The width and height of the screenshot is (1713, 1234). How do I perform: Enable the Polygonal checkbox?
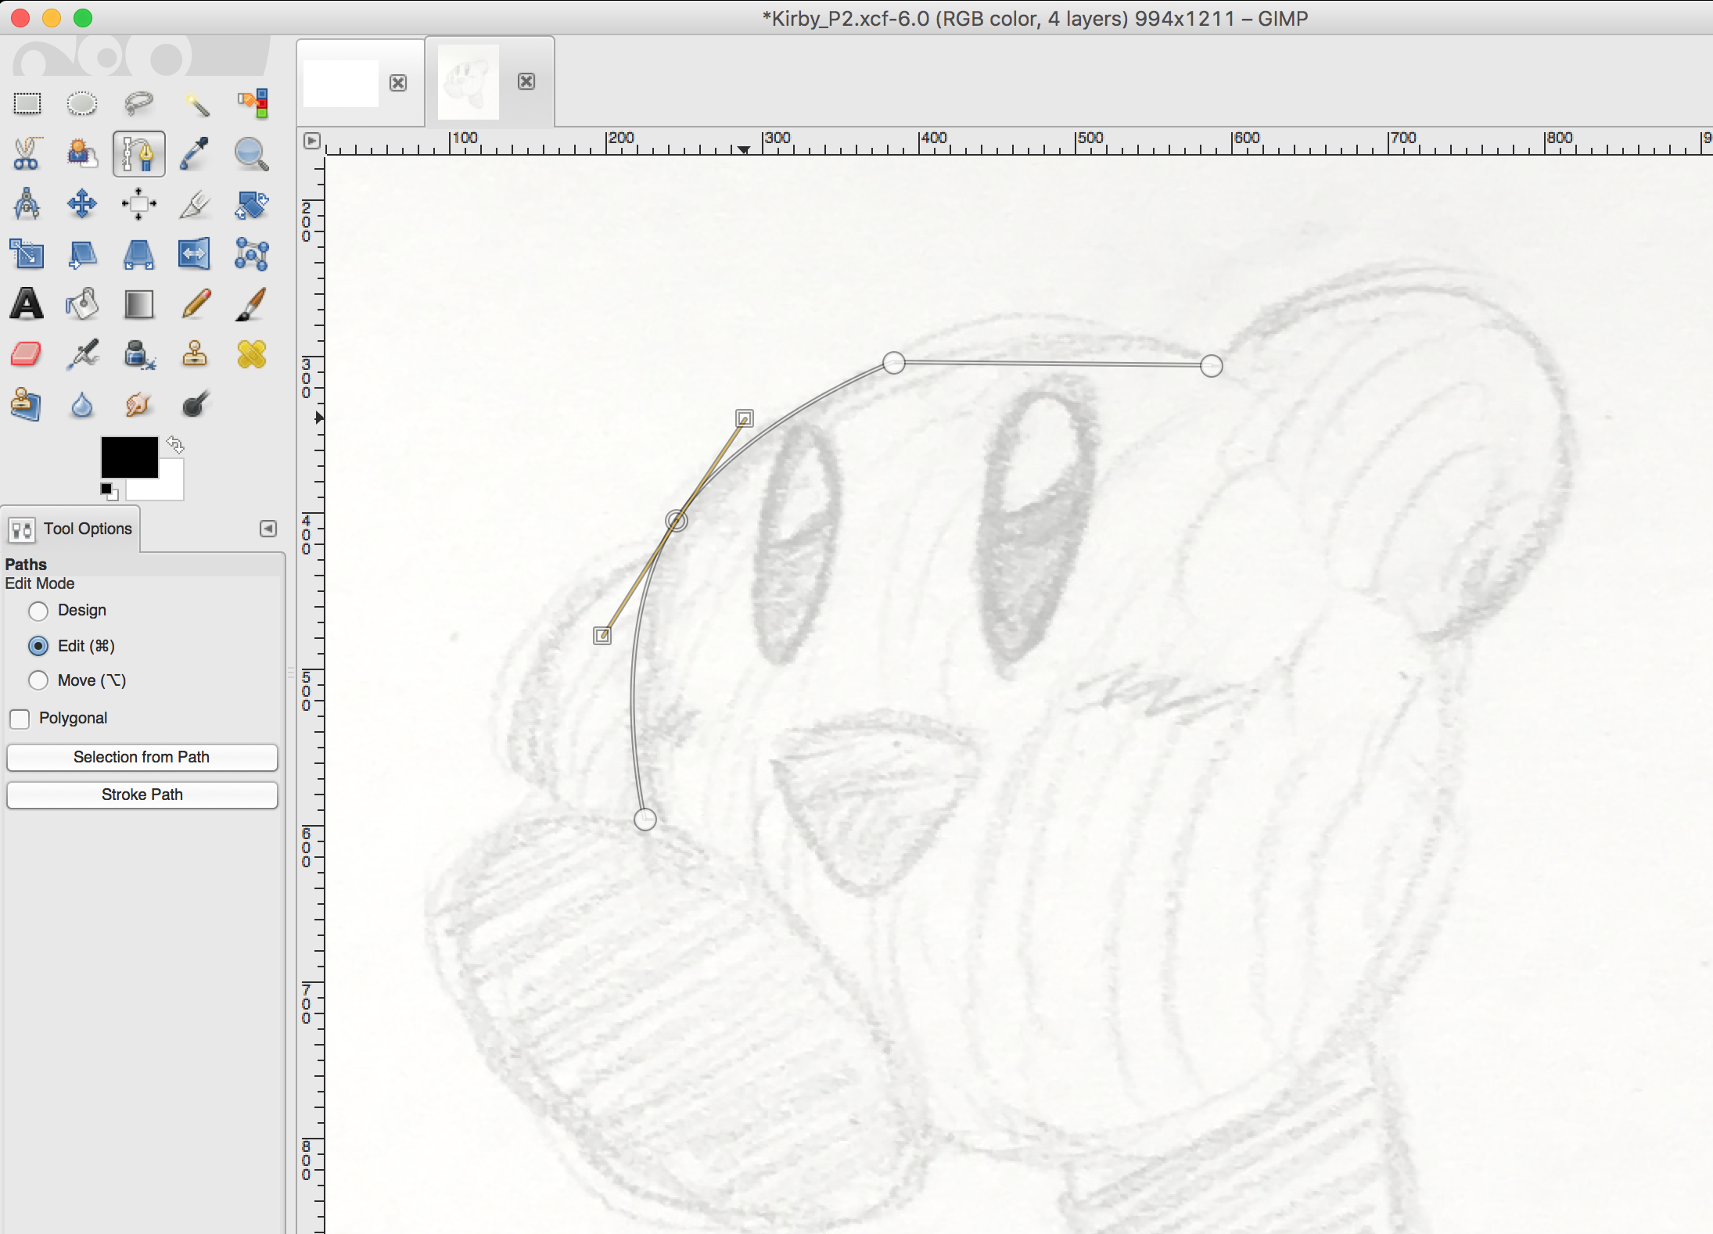(20, 719)
